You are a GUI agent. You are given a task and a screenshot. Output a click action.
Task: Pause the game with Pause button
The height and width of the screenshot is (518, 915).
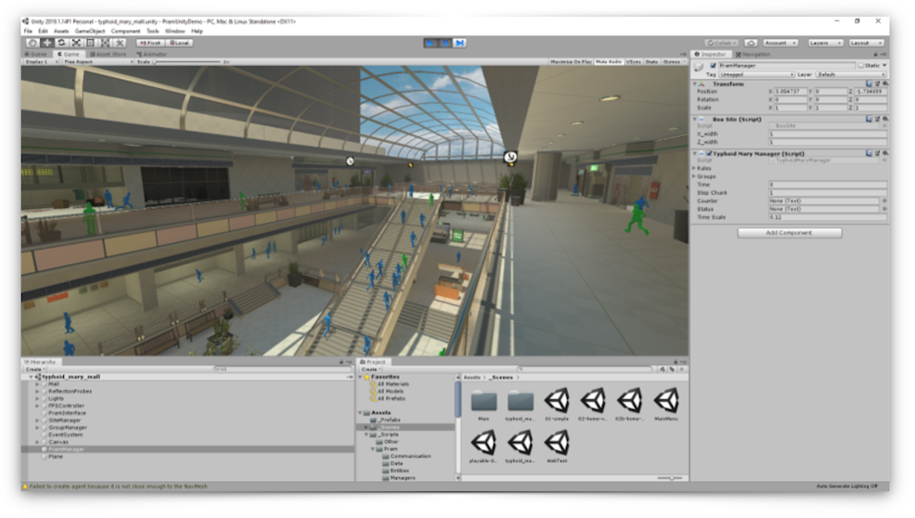click(x=445, y=43)
